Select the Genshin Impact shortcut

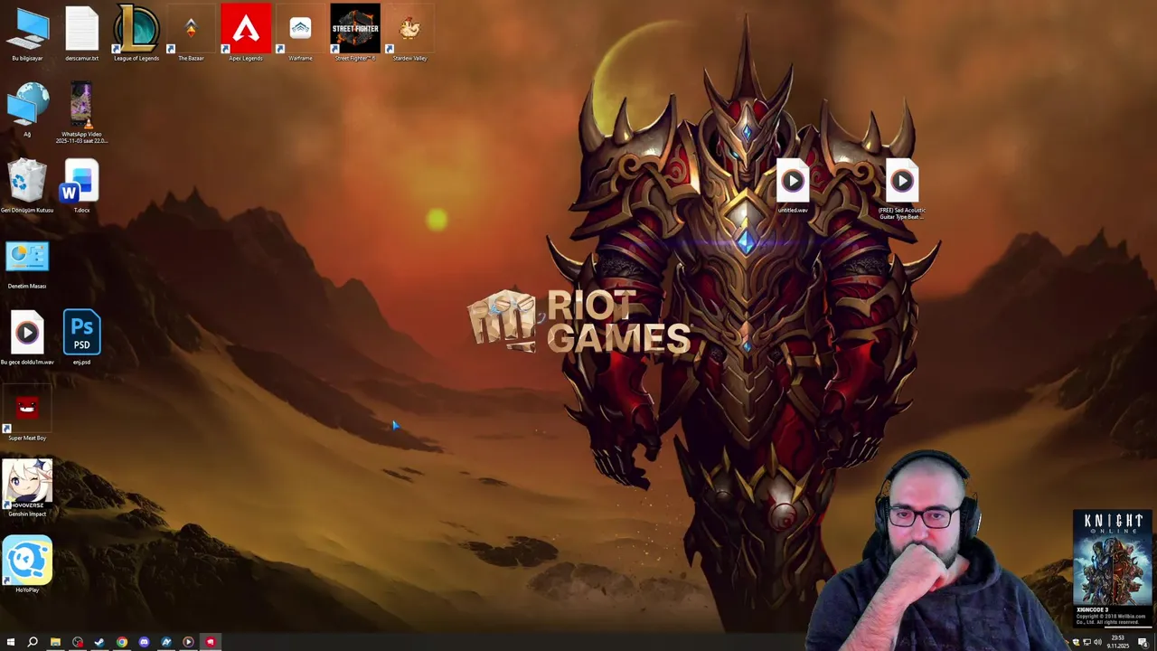click(x=27, y=488)
